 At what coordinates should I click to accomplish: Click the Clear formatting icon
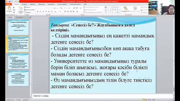[x=61, y=8]
